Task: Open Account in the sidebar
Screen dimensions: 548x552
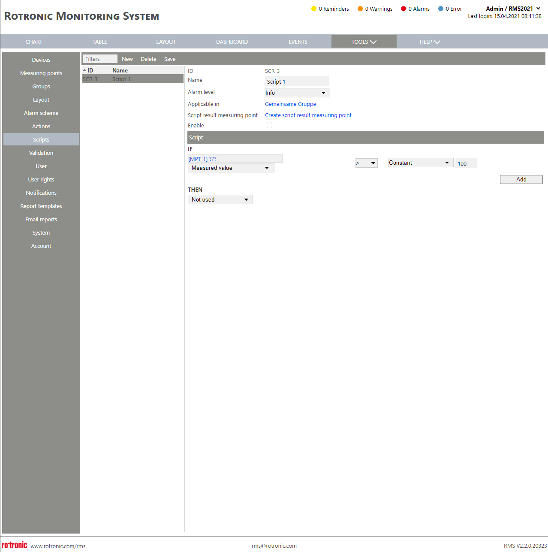Action: pyautogui.click(x=41, y=246)
